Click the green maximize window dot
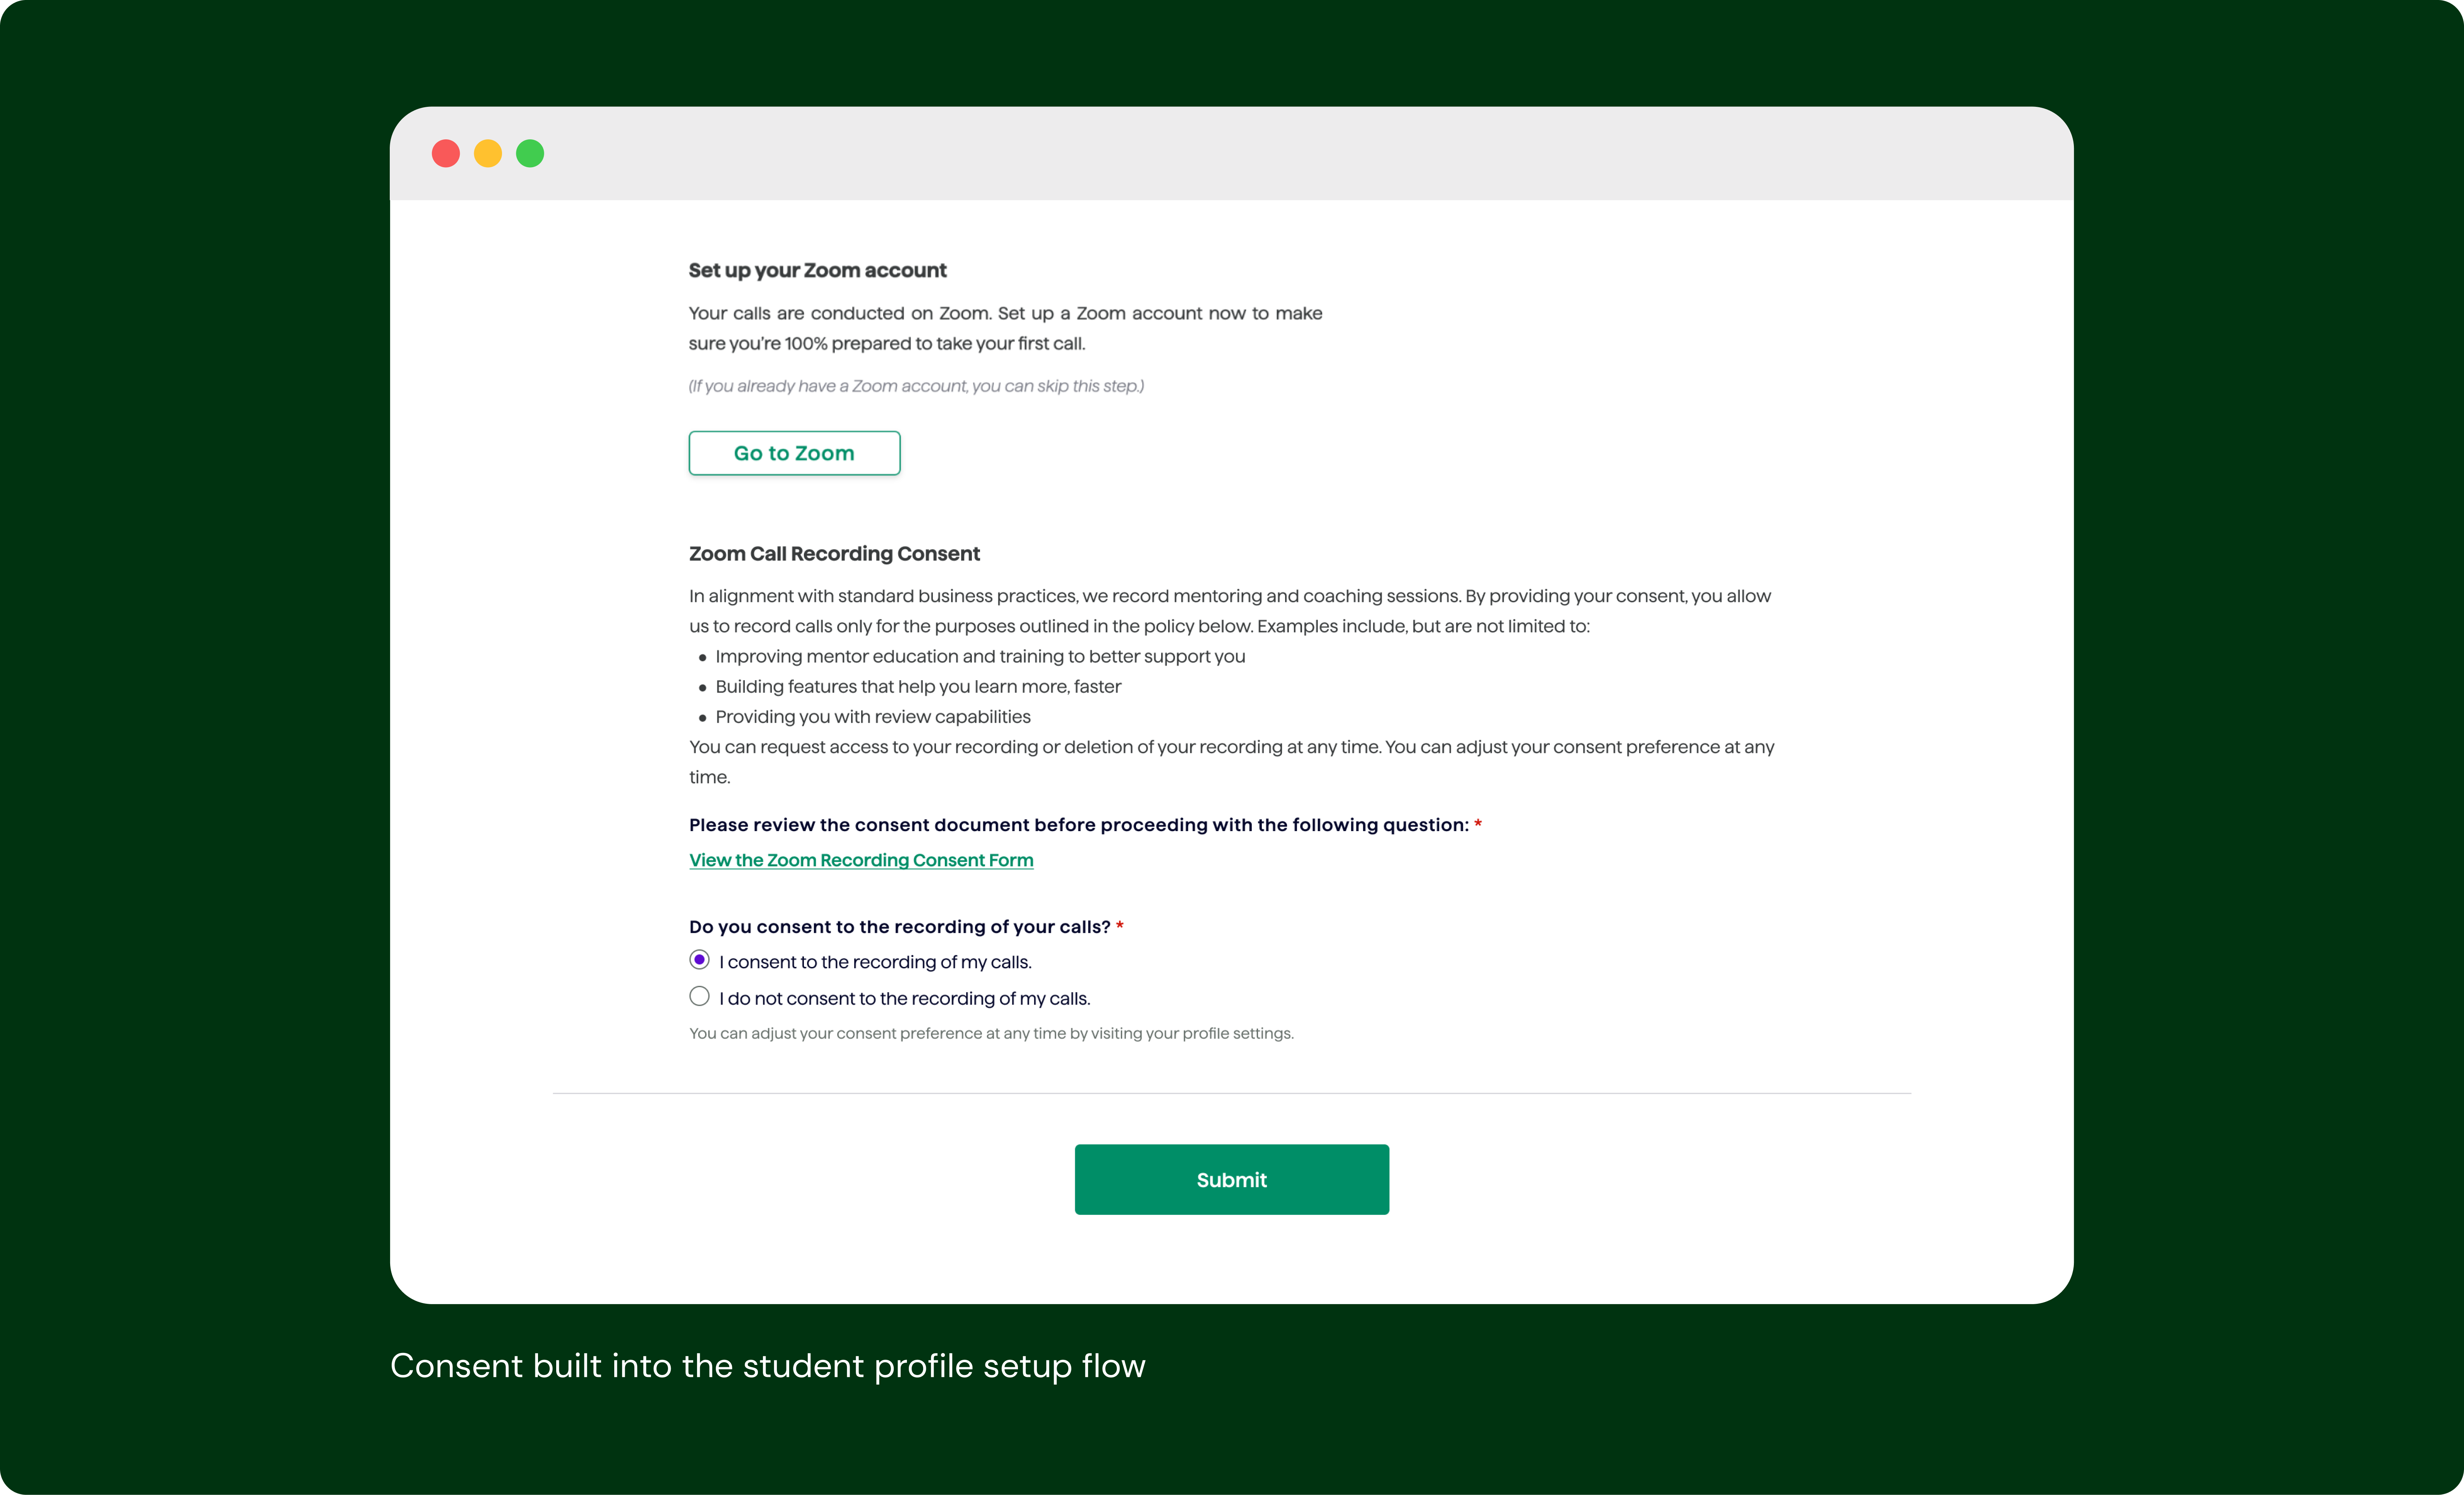Image resolution: width=2464 pixels, height=1495 pixels. [530, 153]
